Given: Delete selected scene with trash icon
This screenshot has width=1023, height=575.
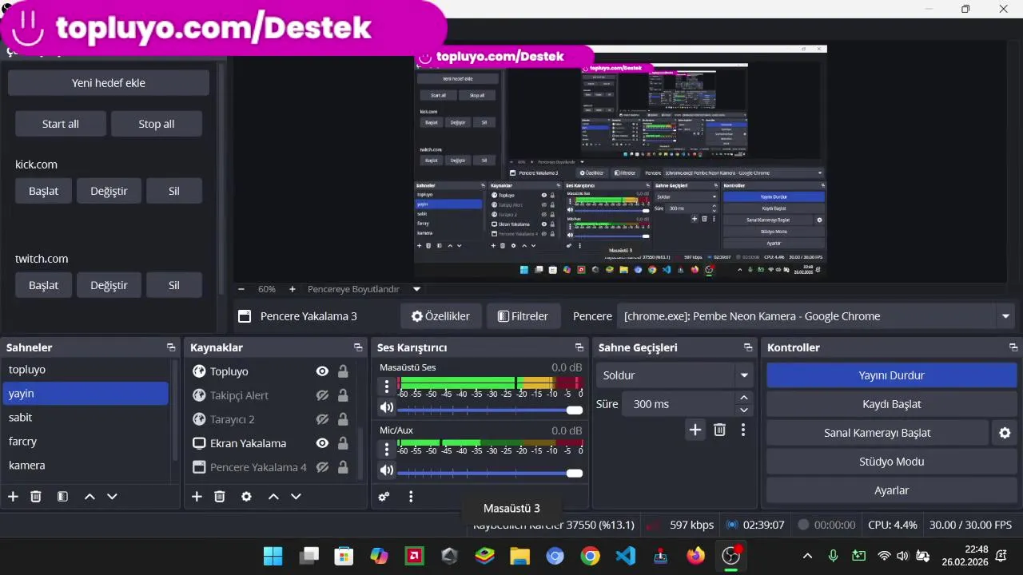Looking at the screenshot, I should click(36, 497).
